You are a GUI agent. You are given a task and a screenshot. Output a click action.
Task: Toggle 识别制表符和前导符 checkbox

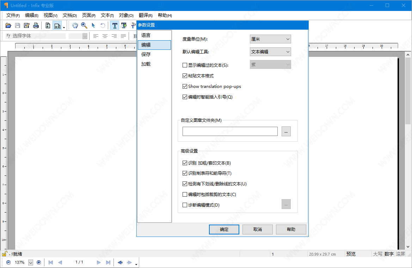point(185,173)
